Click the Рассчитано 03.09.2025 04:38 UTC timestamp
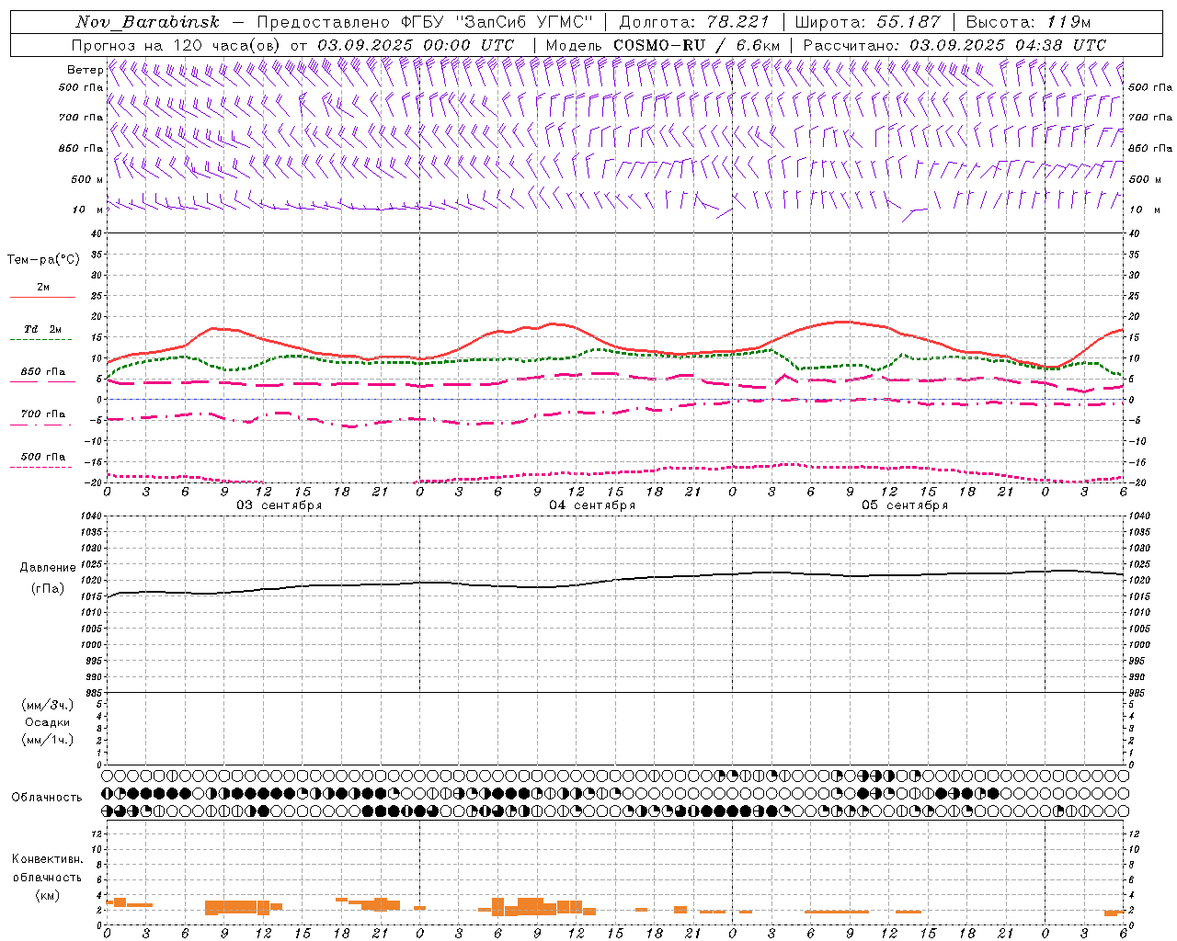Screen dimensions: 1177x941 coord(954,45)
